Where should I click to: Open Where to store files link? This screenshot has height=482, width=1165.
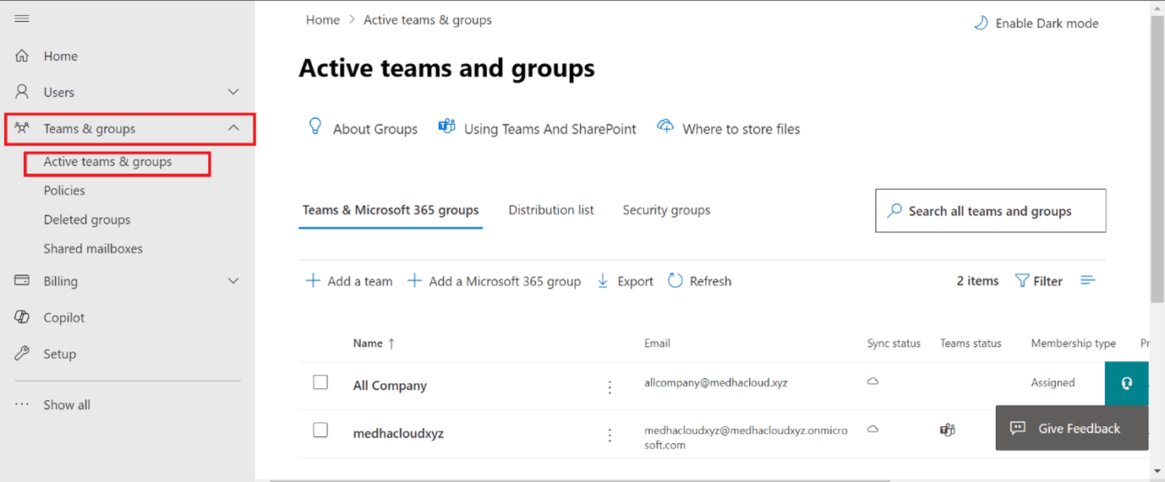point(741,129)
